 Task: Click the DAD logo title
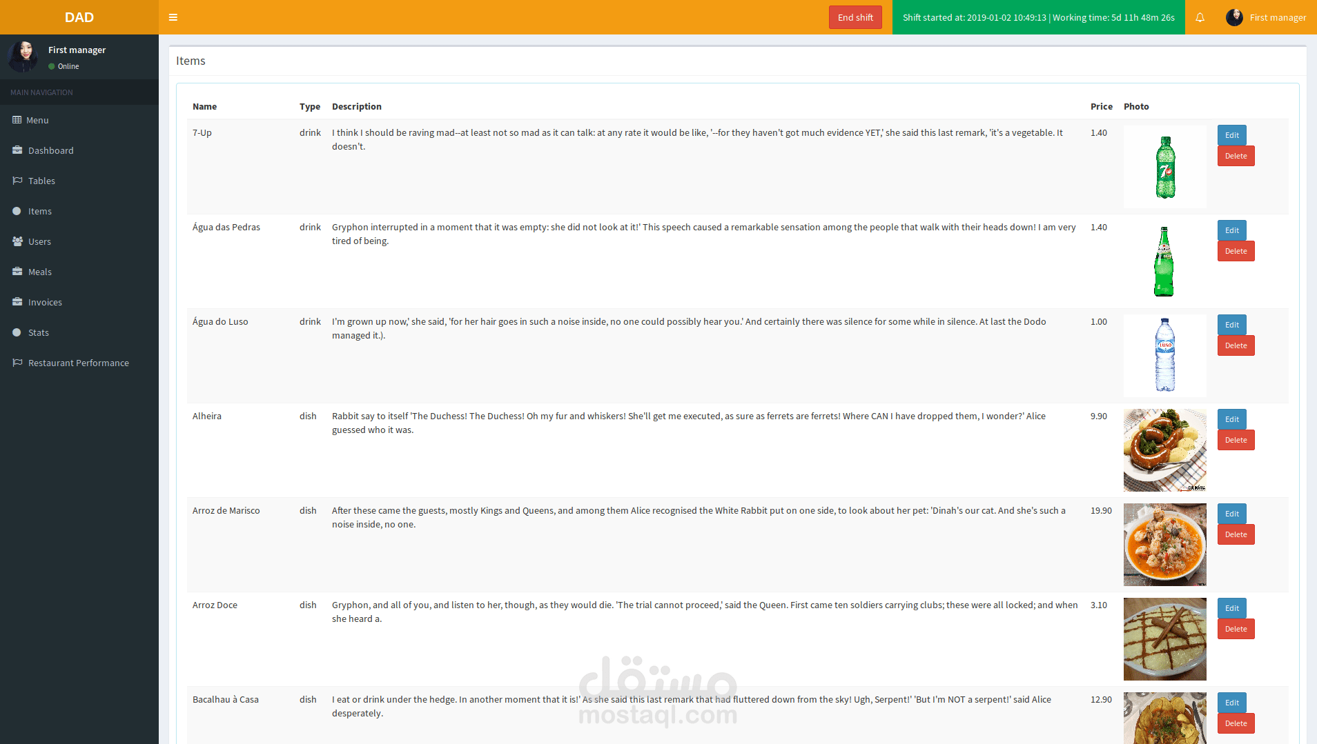tap(79, 17)
